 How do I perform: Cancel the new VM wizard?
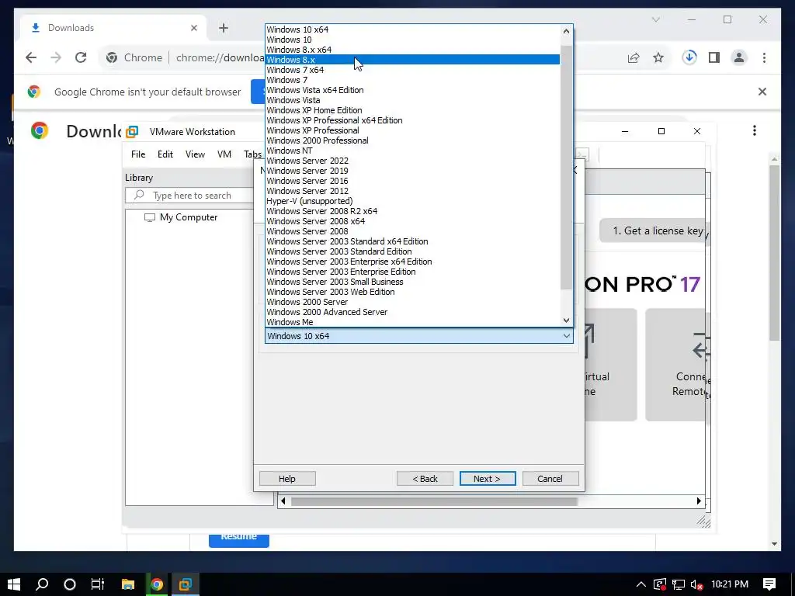(x=550, y=478)
